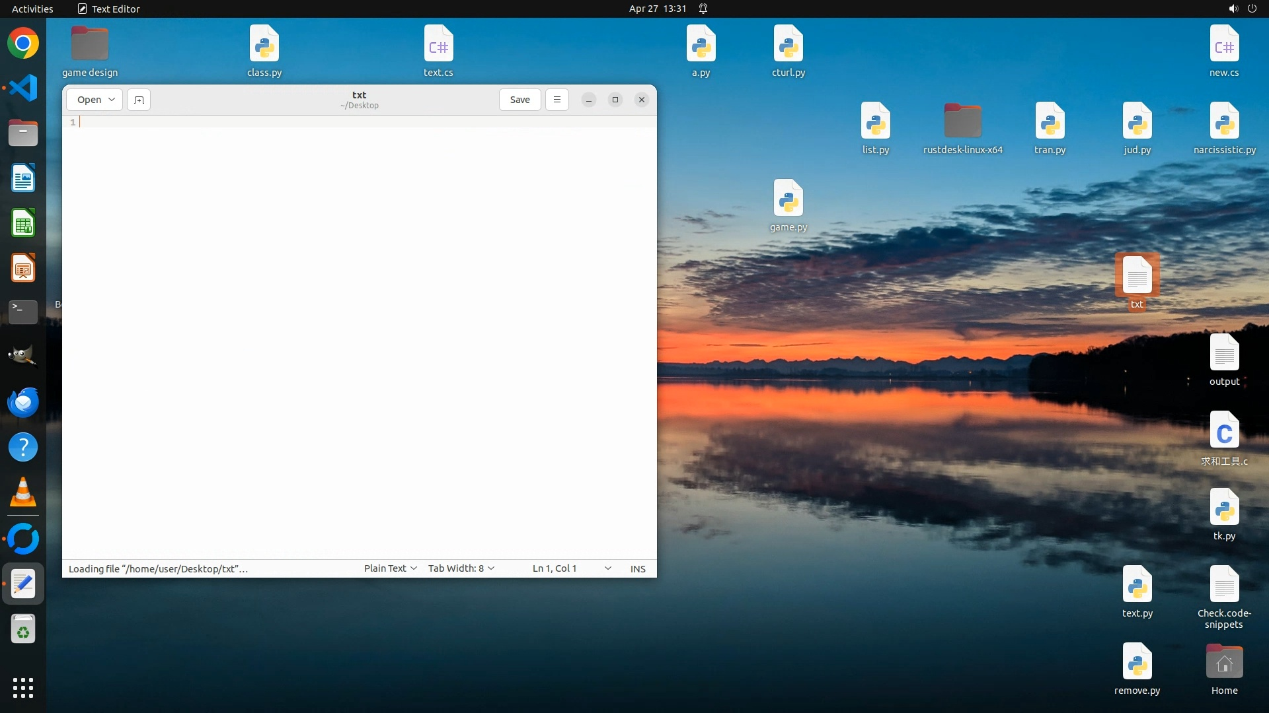Viewport: 1269px width, 713px height.
Task: Expand the Ln 1, Col 1 position dropdown
Action: [x=607, y=568]
